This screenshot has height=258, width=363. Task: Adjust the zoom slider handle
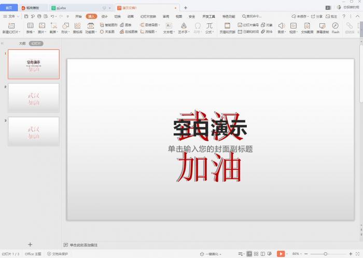325,254
